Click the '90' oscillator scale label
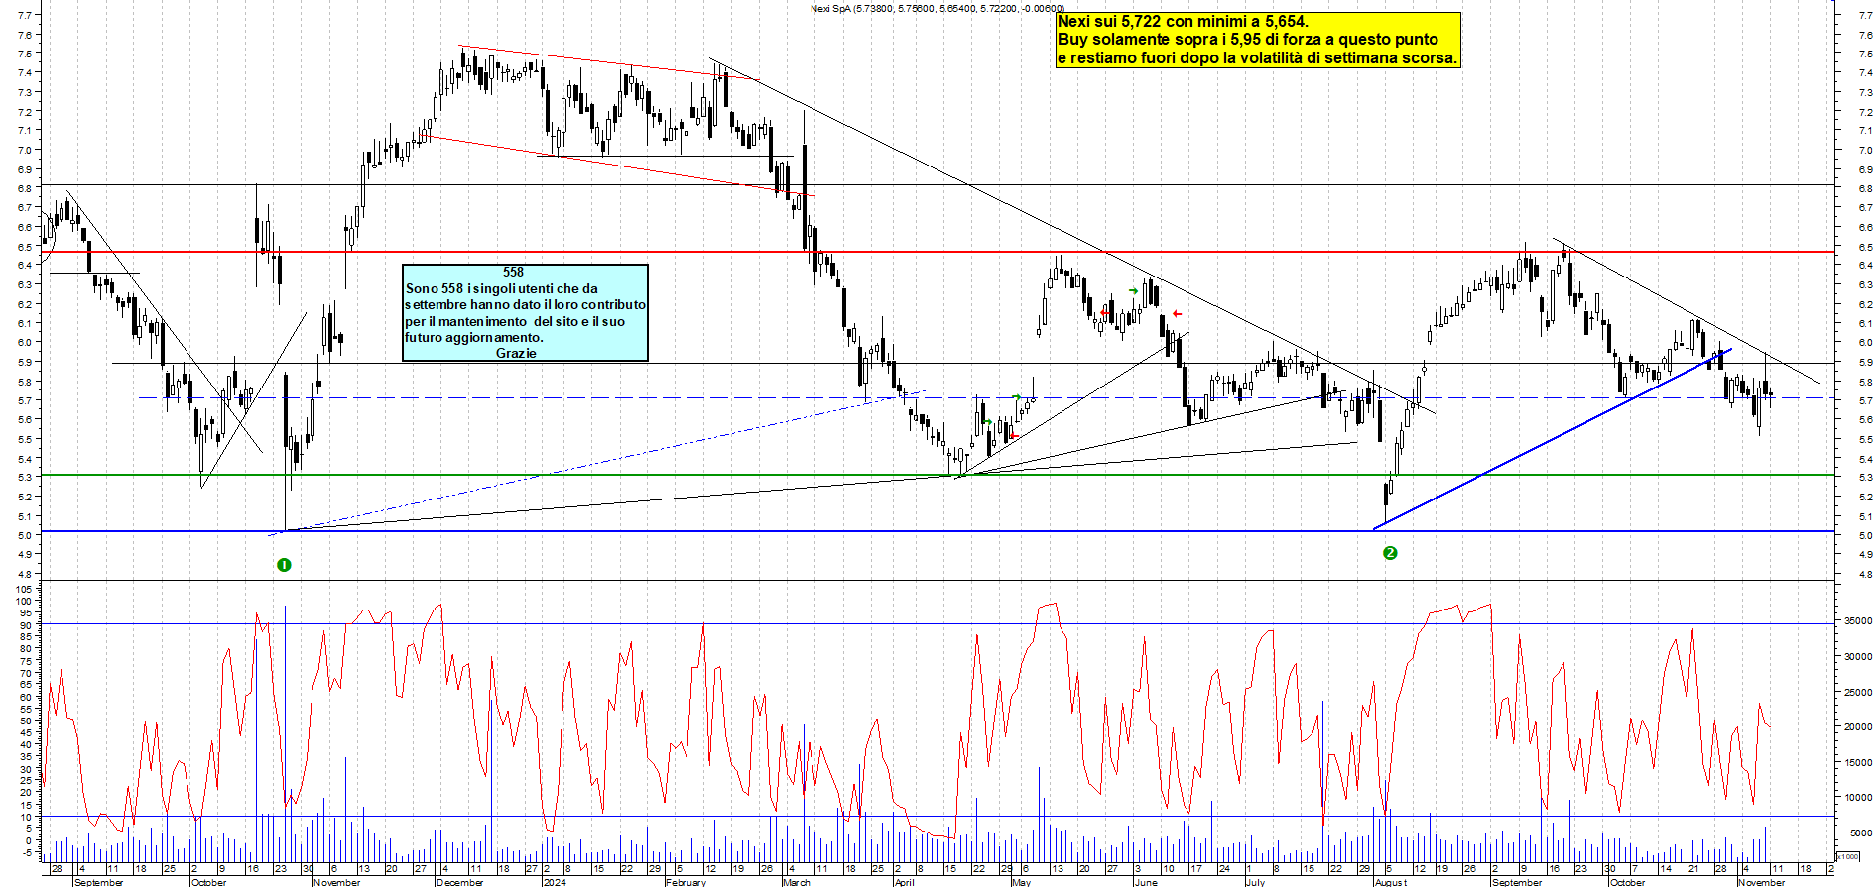This screenshot has width=1875, height=887. pyautogui.click(x=27, y=625)
